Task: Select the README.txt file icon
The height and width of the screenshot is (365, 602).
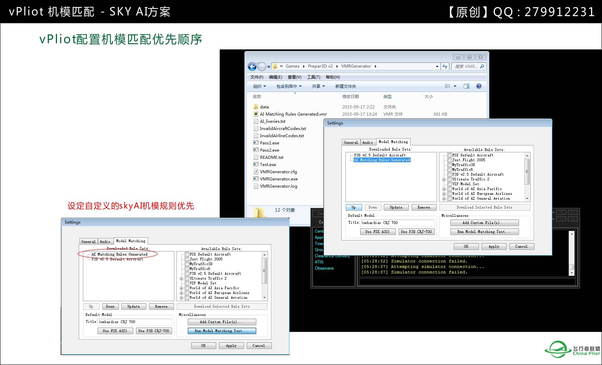Action: pos(256,157)
